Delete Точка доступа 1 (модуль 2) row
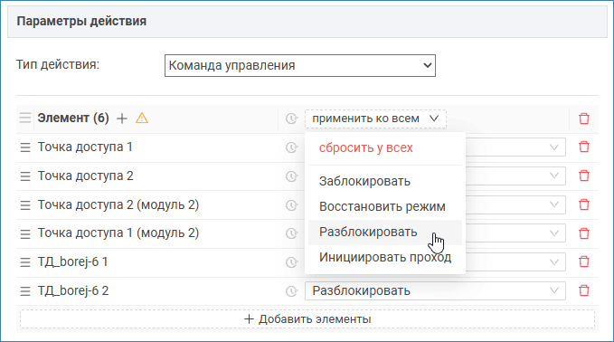 pyautogui.click(x=584, y=233)
